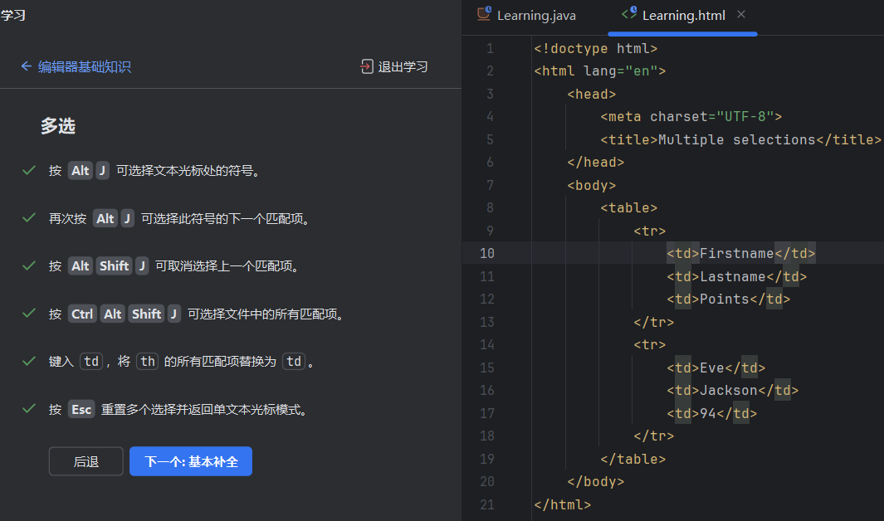This screenshot has width=884, height=521.
Task: Select the Learning.html tab
Action: click(683, 16)
